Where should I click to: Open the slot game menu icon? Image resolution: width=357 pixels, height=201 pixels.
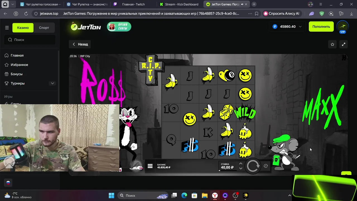[150, 166]
